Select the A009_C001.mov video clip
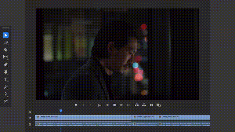This screenshot has height=132, width=235. pos(83,117)
